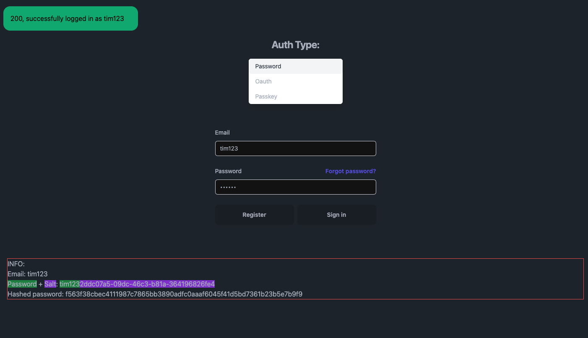Image resolution: width=588 pixels, height=338 pixels.
Task: Click the Email field label
Action: tap(222, 133)
